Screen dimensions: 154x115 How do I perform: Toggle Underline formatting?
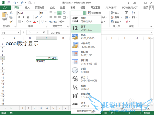28,17
